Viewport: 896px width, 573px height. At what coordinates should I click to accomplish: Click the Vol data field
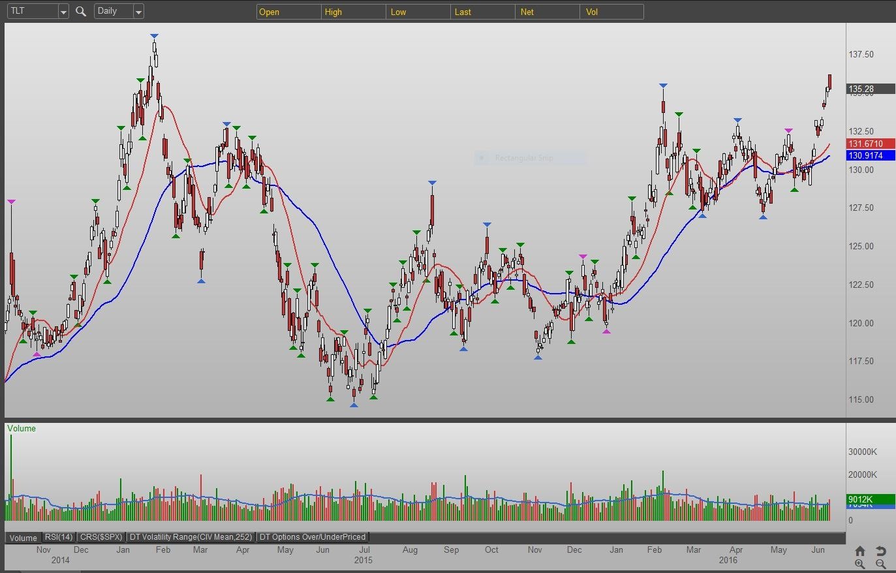611,12
